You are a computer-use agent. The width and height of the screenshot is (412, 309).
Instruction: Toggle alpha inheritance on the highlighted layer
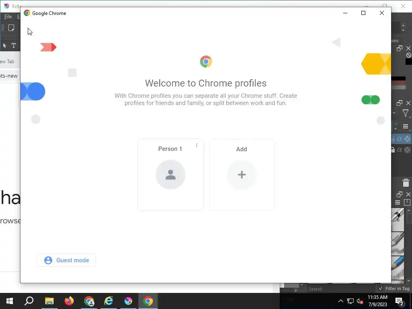click(400, 139)
